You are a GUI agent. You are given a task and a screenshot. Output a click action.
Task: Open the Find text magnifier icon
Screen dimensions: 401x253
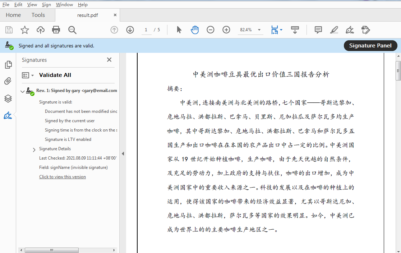[x=72, y=30]
